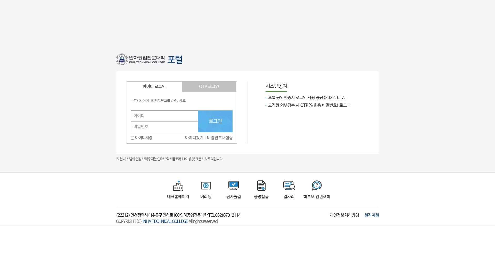Click the 일자리 job search icon
The image size is (495, 278).
(289, 186)
